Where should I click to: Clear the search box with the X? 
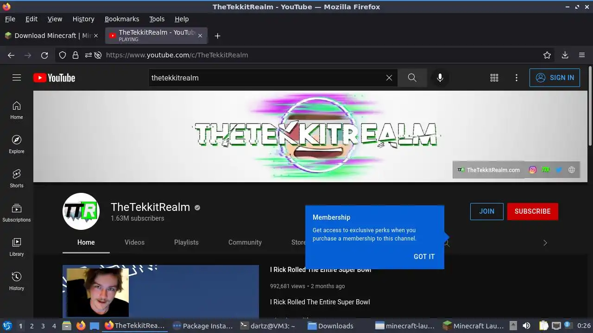(389, 78)
